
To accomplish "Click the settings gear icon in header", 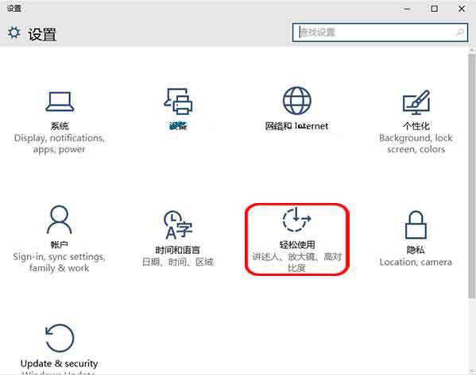I will click(14, 33).
